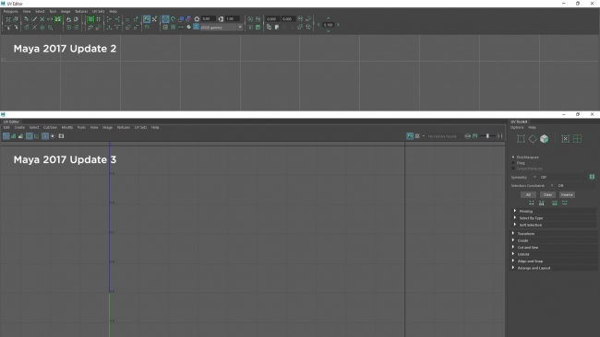Viewport: 600px width, 337px height.
Task: Click first shrink selection icon below All button
Action: (x=532, y=203)
